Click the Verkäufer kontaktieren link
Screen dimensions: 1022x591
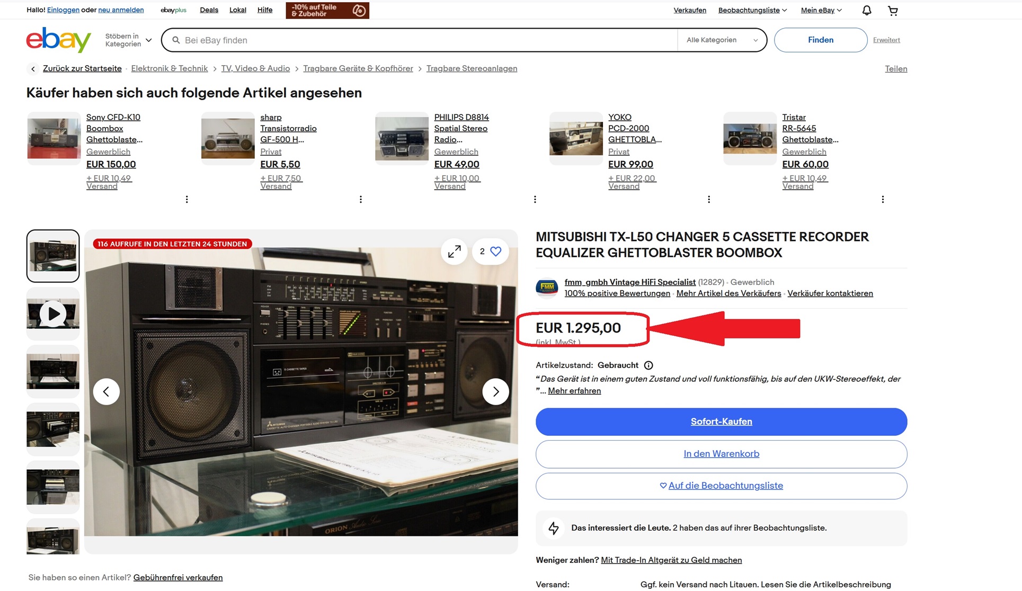click(x=830, y=293)
